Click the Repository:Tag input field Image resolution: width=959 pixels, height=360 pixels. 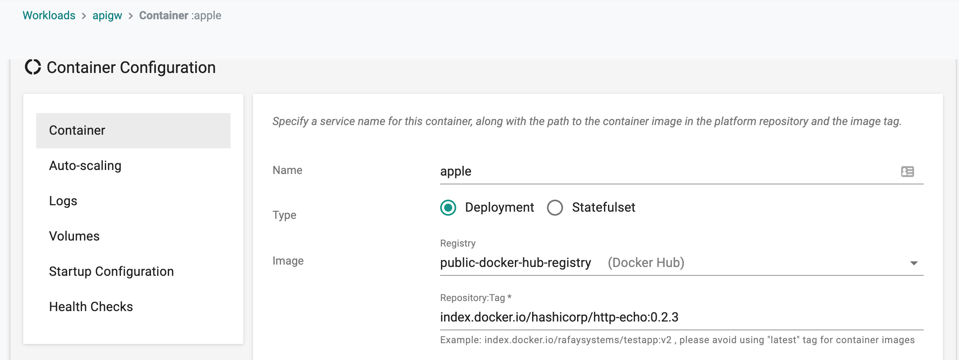click(x=682, y=318)
